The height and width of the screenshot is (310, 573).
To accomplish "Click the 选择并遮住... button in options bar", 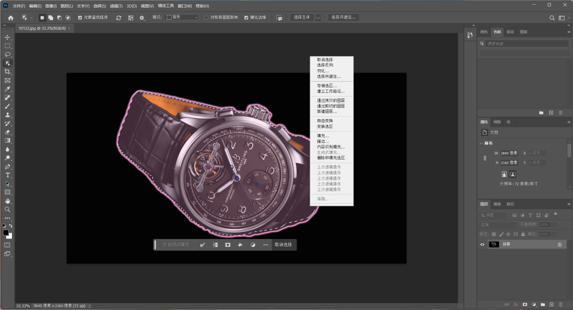I will (x=343, y=18).
